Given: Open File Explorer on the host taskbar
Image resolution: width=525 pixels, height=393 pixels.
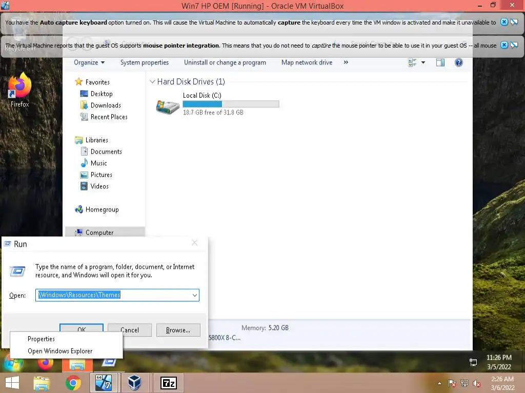Looking at the screenshot, I should [42, 383].
